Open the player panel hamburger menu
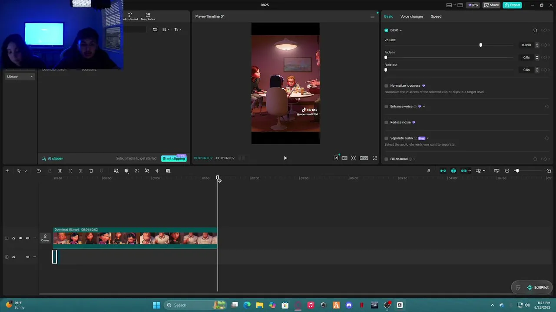Screen dimensions: 556x312 [x=372, y=16]
